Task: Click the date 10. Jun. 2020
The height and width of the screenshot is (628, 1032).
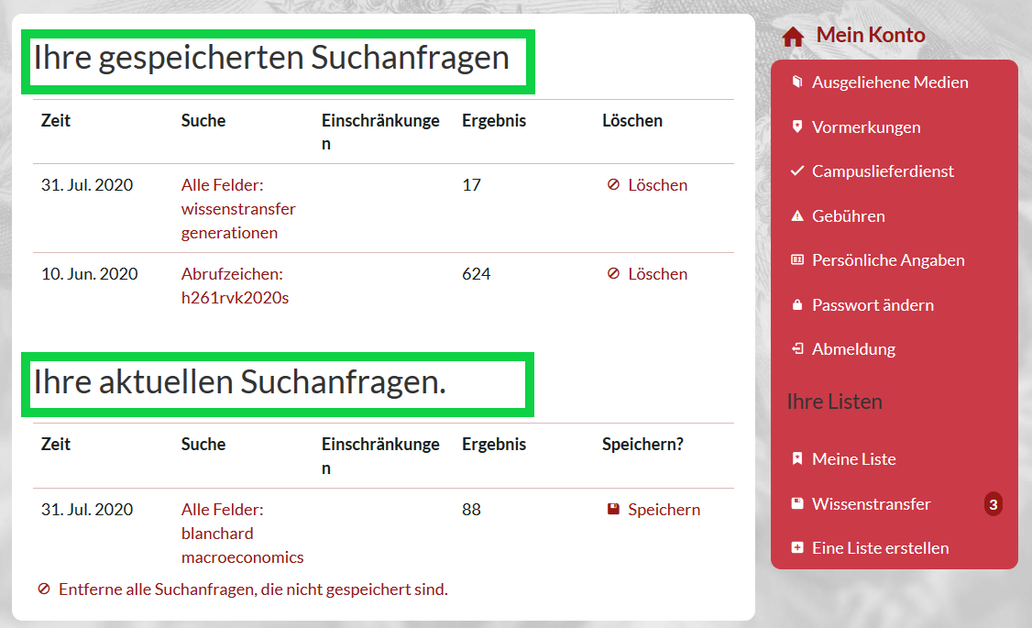Action: [x=90, y=274]
